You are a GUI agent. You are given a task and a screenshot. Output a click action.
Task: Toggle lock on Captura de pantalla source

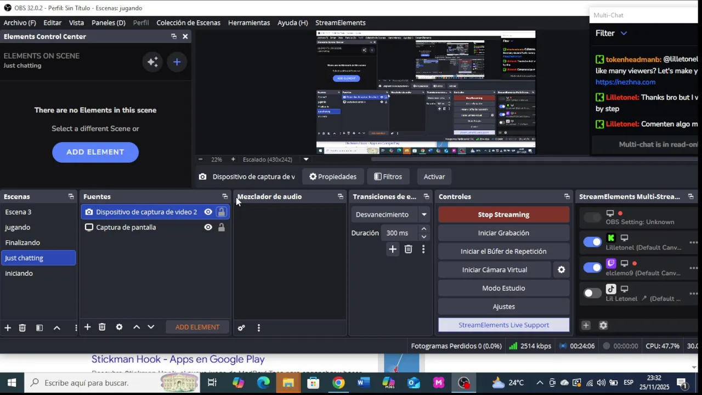pyautogui.click(x=221, y=227)
